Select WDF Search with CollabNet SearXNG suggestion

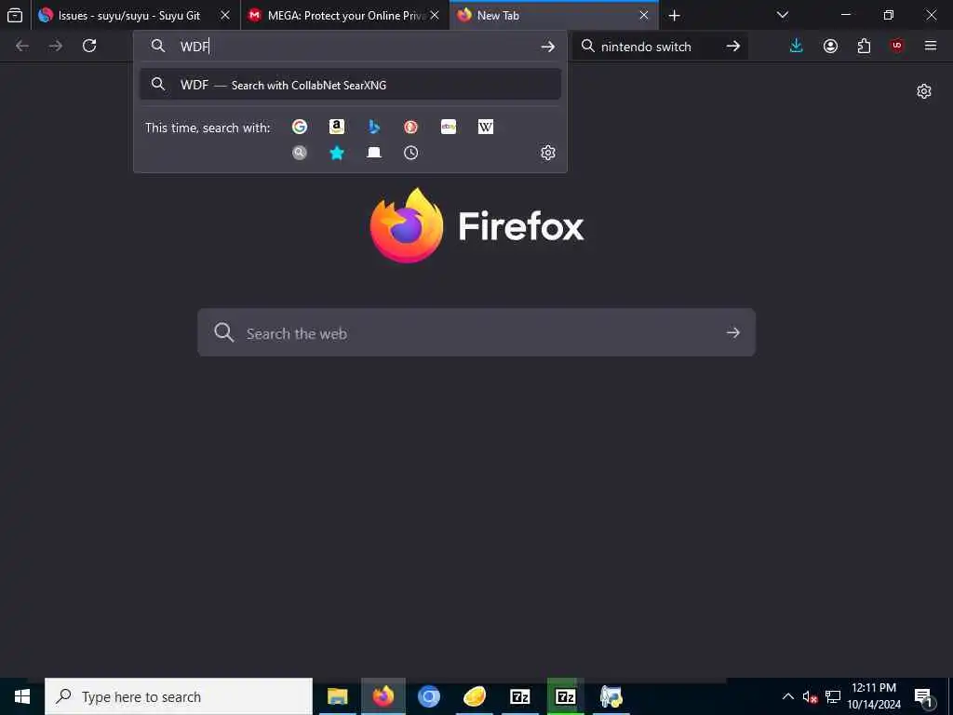point(350,85)
